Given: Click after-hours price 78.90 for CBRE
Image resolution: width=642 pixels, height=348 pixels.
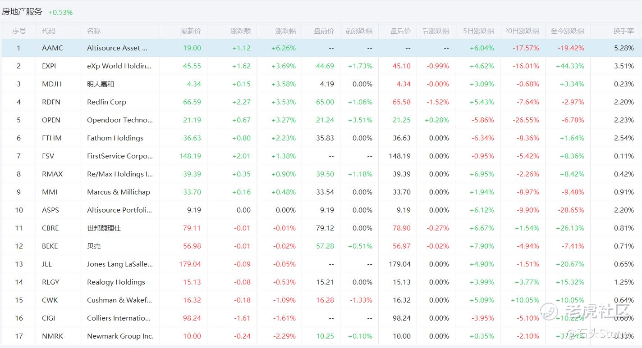Looking at the screenshot, I should click(402, 228).
